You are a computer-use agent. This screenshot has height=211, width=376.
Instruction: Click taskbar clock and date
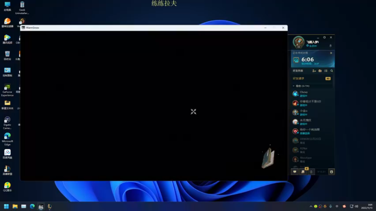(367, 206)
